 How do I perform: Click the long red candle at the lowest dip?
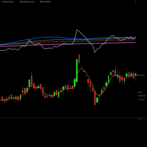coord(95,98)
